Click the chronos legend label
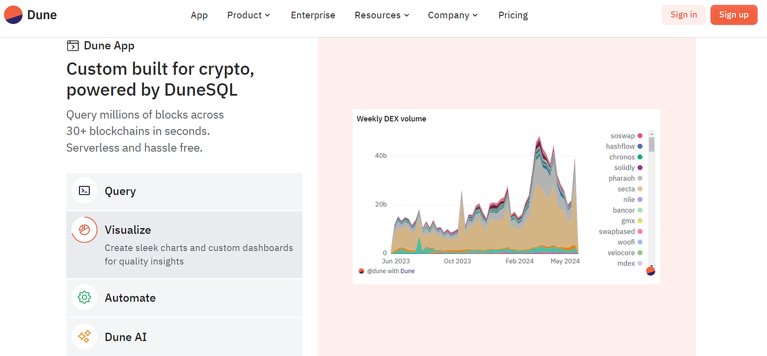 tap(622, 157)
